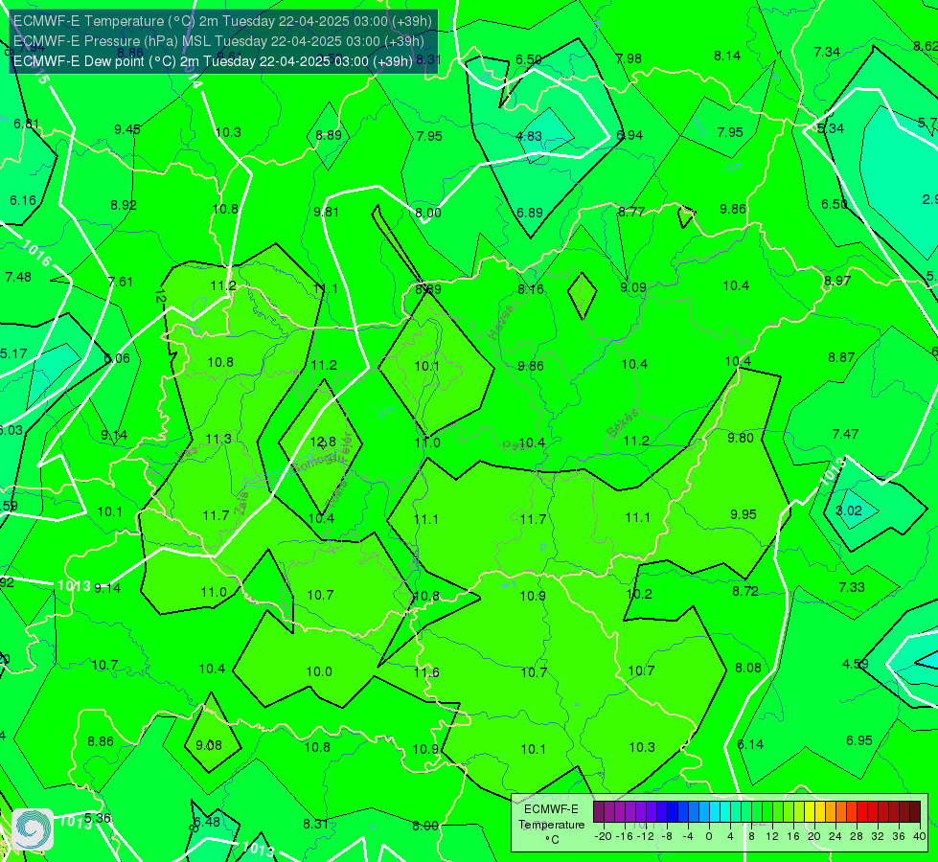
Task: Click the 10.2 temperature value
Action: [x=639, y=594]
